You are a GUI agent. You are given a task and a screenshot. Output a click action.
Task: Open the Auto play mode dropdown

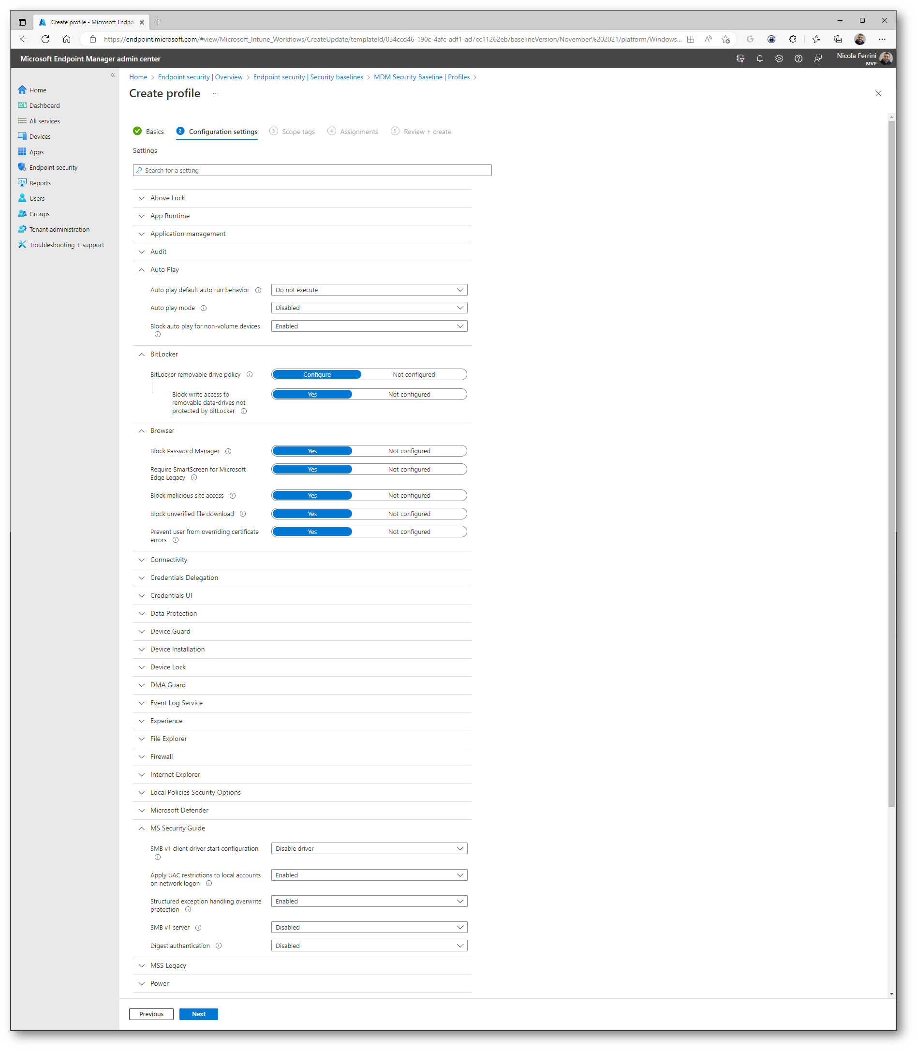coord(370,308)
